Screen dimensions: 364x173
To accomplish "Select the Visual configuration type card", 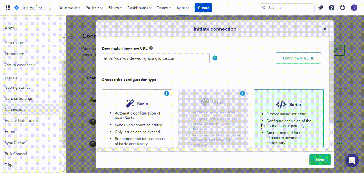I will pyautogui.click(x=213, y=118).
